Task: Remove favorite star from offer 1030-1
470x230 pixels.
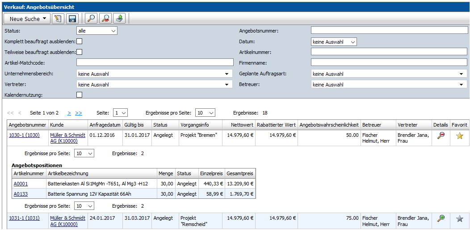Action: 459,136
